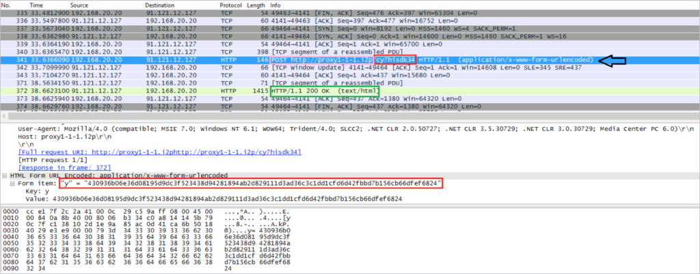Click the packet list horizontal scrollbar
700x274 pixels.
point(342,115)
